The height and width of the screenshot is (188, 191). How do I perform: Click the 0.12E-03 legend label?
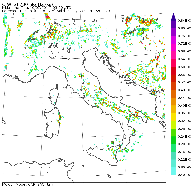(x=184, y=159)
